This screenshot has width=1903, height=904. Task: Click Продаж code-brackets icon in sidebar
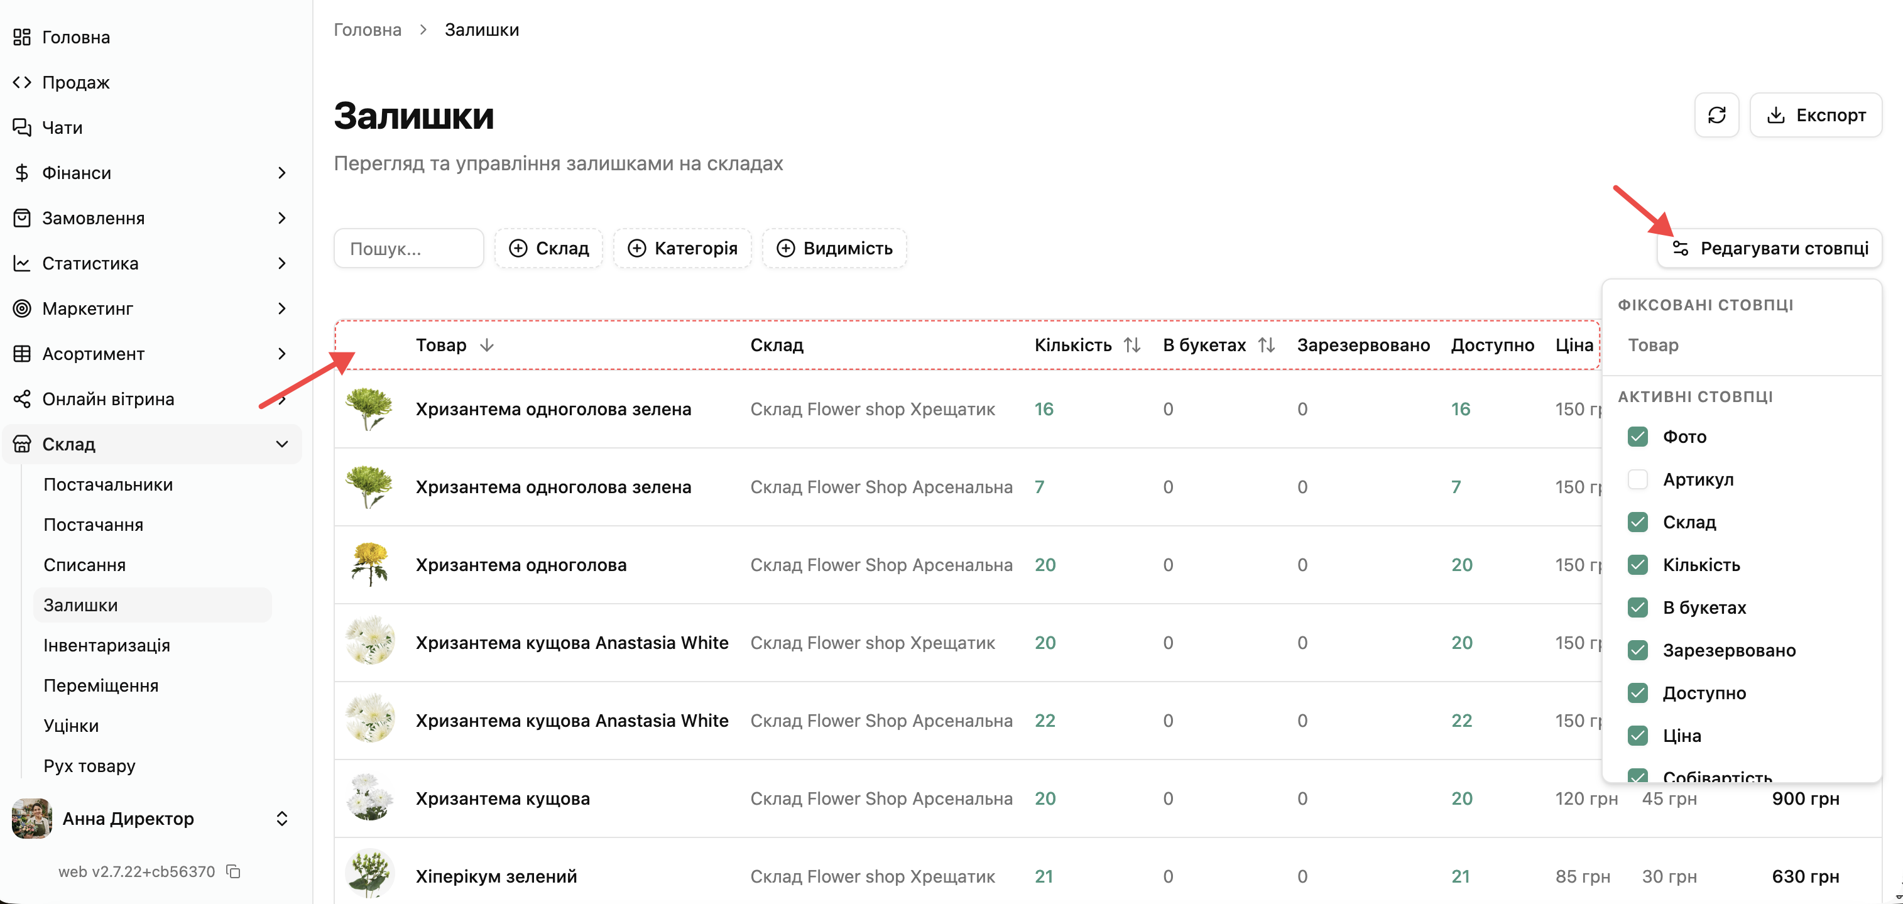click(22, 82)
